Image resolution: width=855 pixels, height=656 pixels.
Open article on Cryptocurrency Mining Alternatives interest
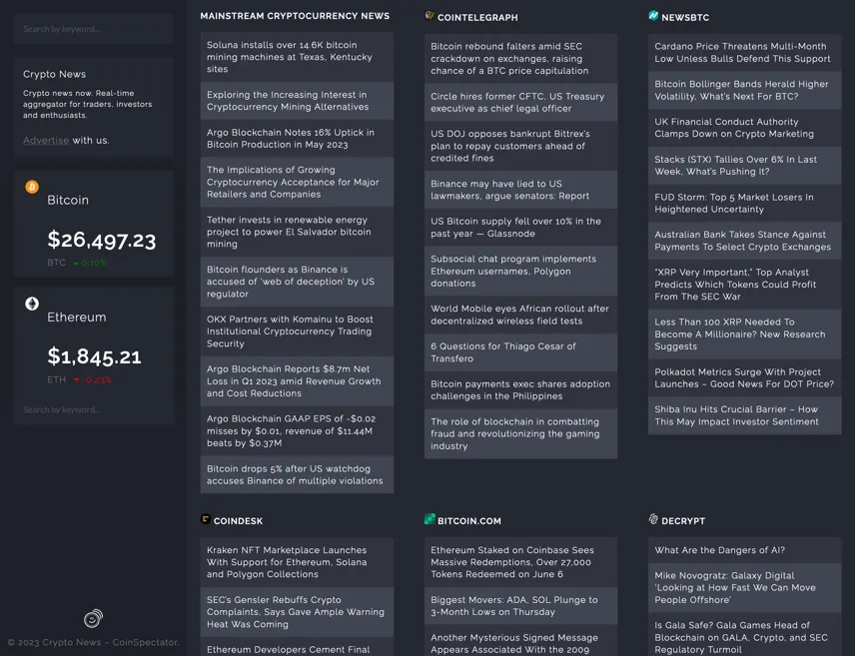[x=297, y=101]
